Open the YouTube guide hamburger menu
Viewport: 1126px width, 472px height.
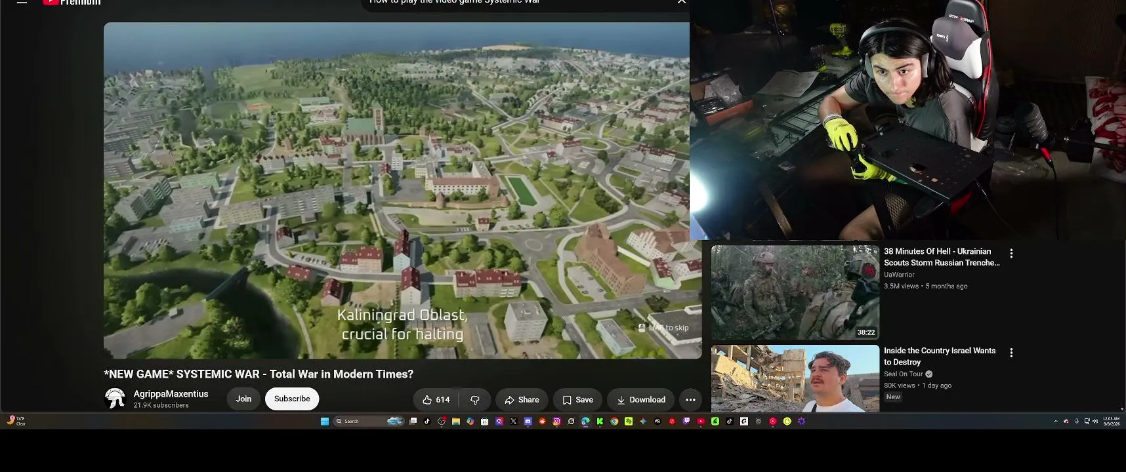tap(22, 2)
